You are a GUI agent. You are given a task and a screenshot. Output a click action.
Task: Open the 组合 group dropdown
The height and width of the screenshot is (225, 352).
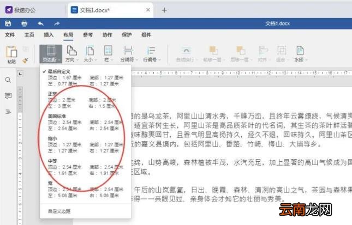click(x=282, y=54)
